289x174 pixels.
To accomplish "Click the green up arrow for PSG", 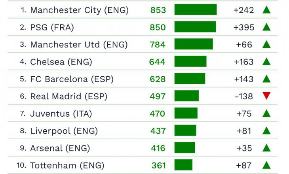I will click(x=266, y=27).
